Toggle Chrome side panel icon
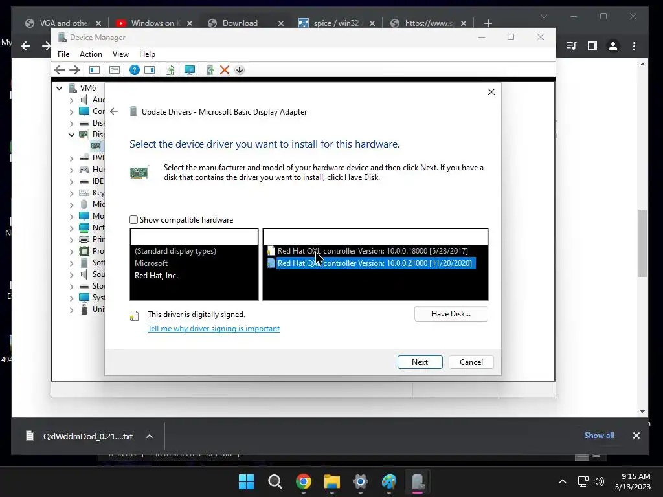The height and width of the screenshot is (497, 663). point(592,46)
